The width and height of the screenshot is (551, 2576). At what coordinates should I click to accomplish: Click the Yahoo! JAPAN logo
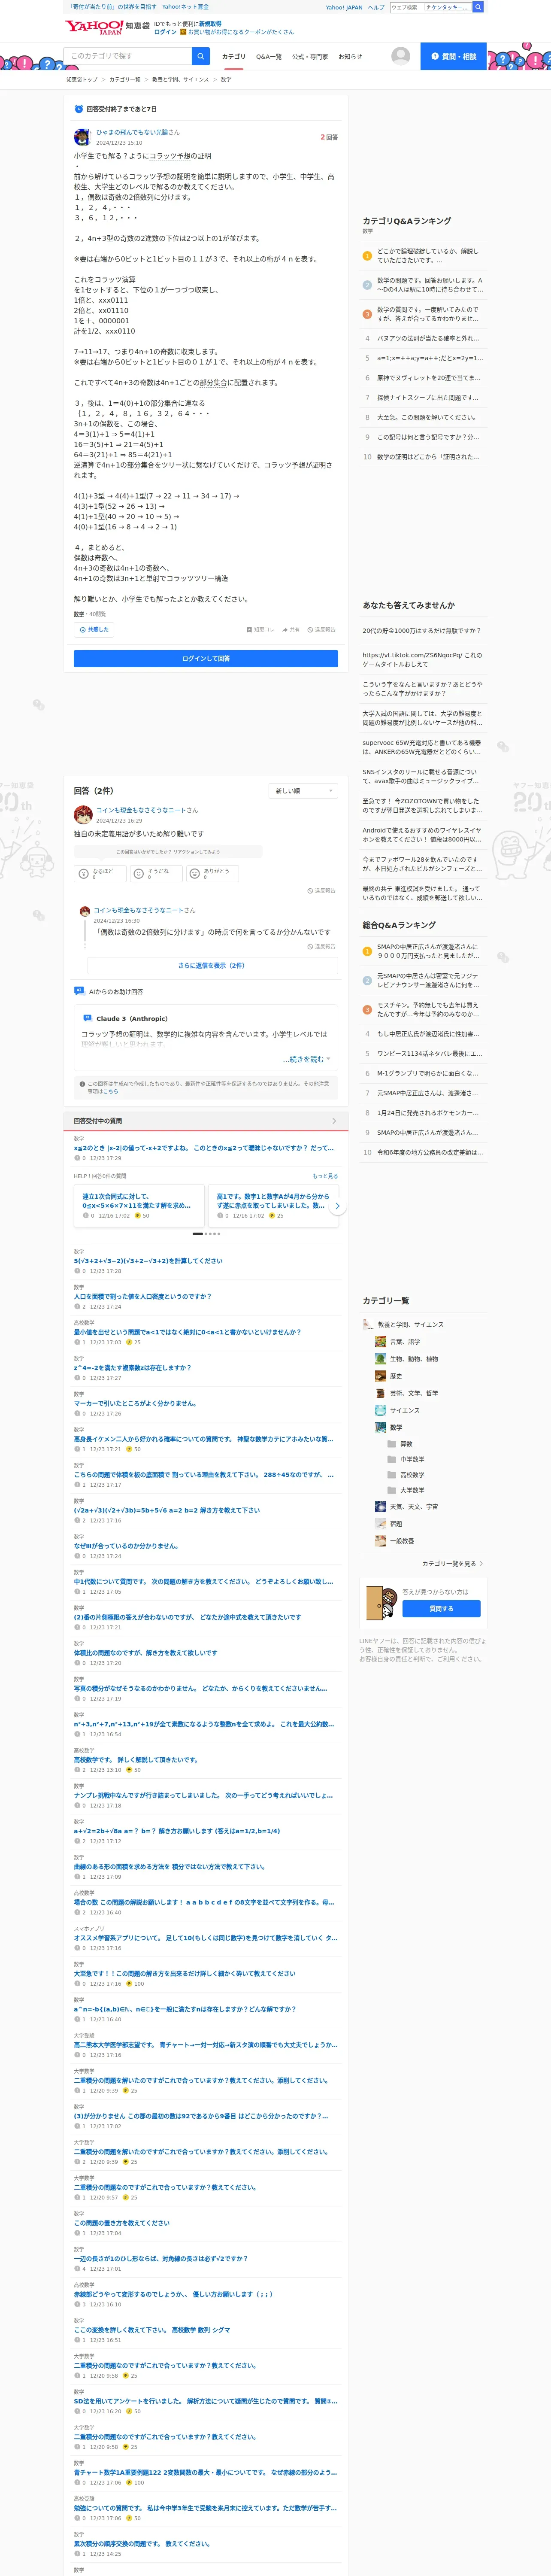93,27
